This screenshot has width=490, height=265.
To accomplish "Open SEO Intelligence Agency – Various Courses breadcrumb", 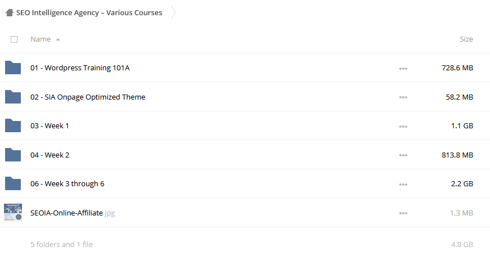I will click(89, 13).
